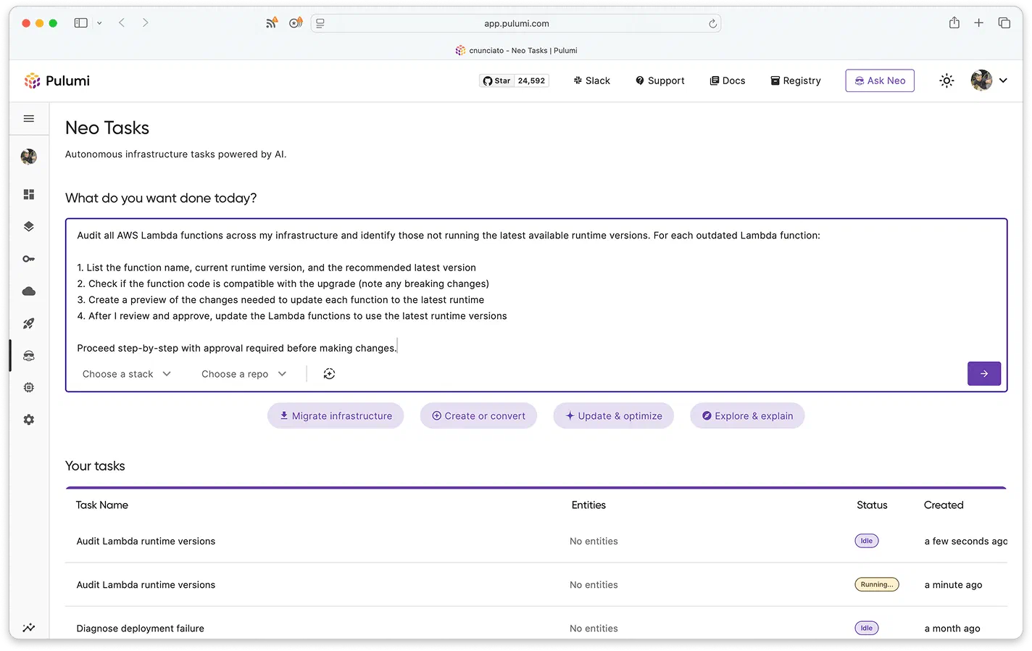Open the Choose a stack dropdown
This screenshot has width=1032, height=651.
click(125, 373)
